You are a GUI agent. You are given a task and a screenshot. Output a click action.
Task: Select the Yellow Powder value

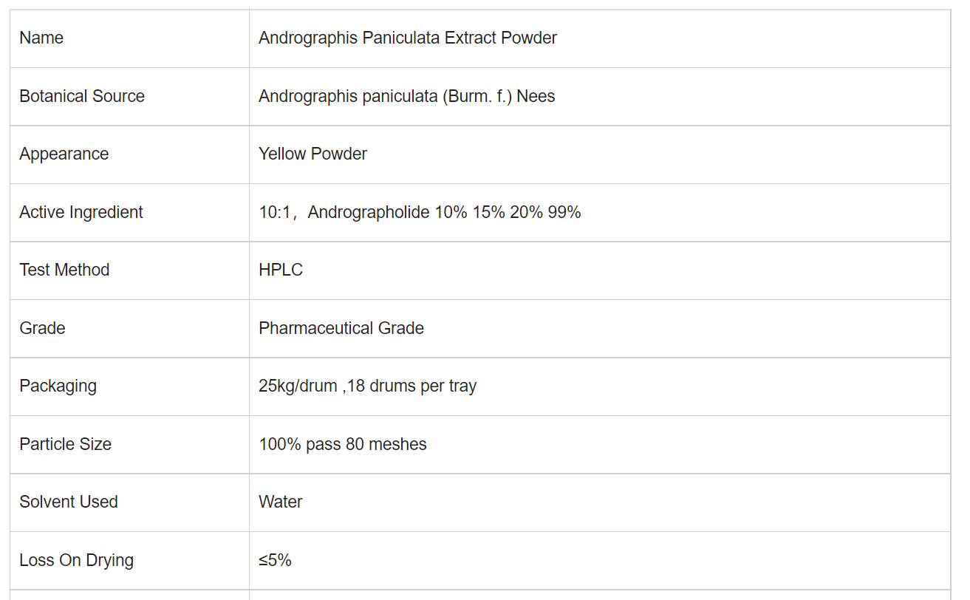click(313, 154)
